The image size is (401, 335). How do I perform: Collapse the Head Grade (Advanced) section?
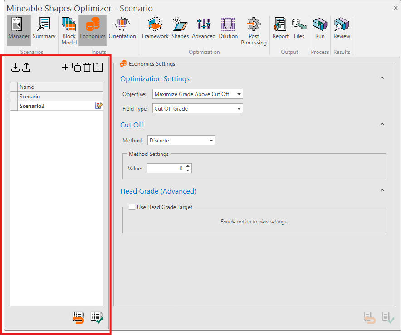382,191
